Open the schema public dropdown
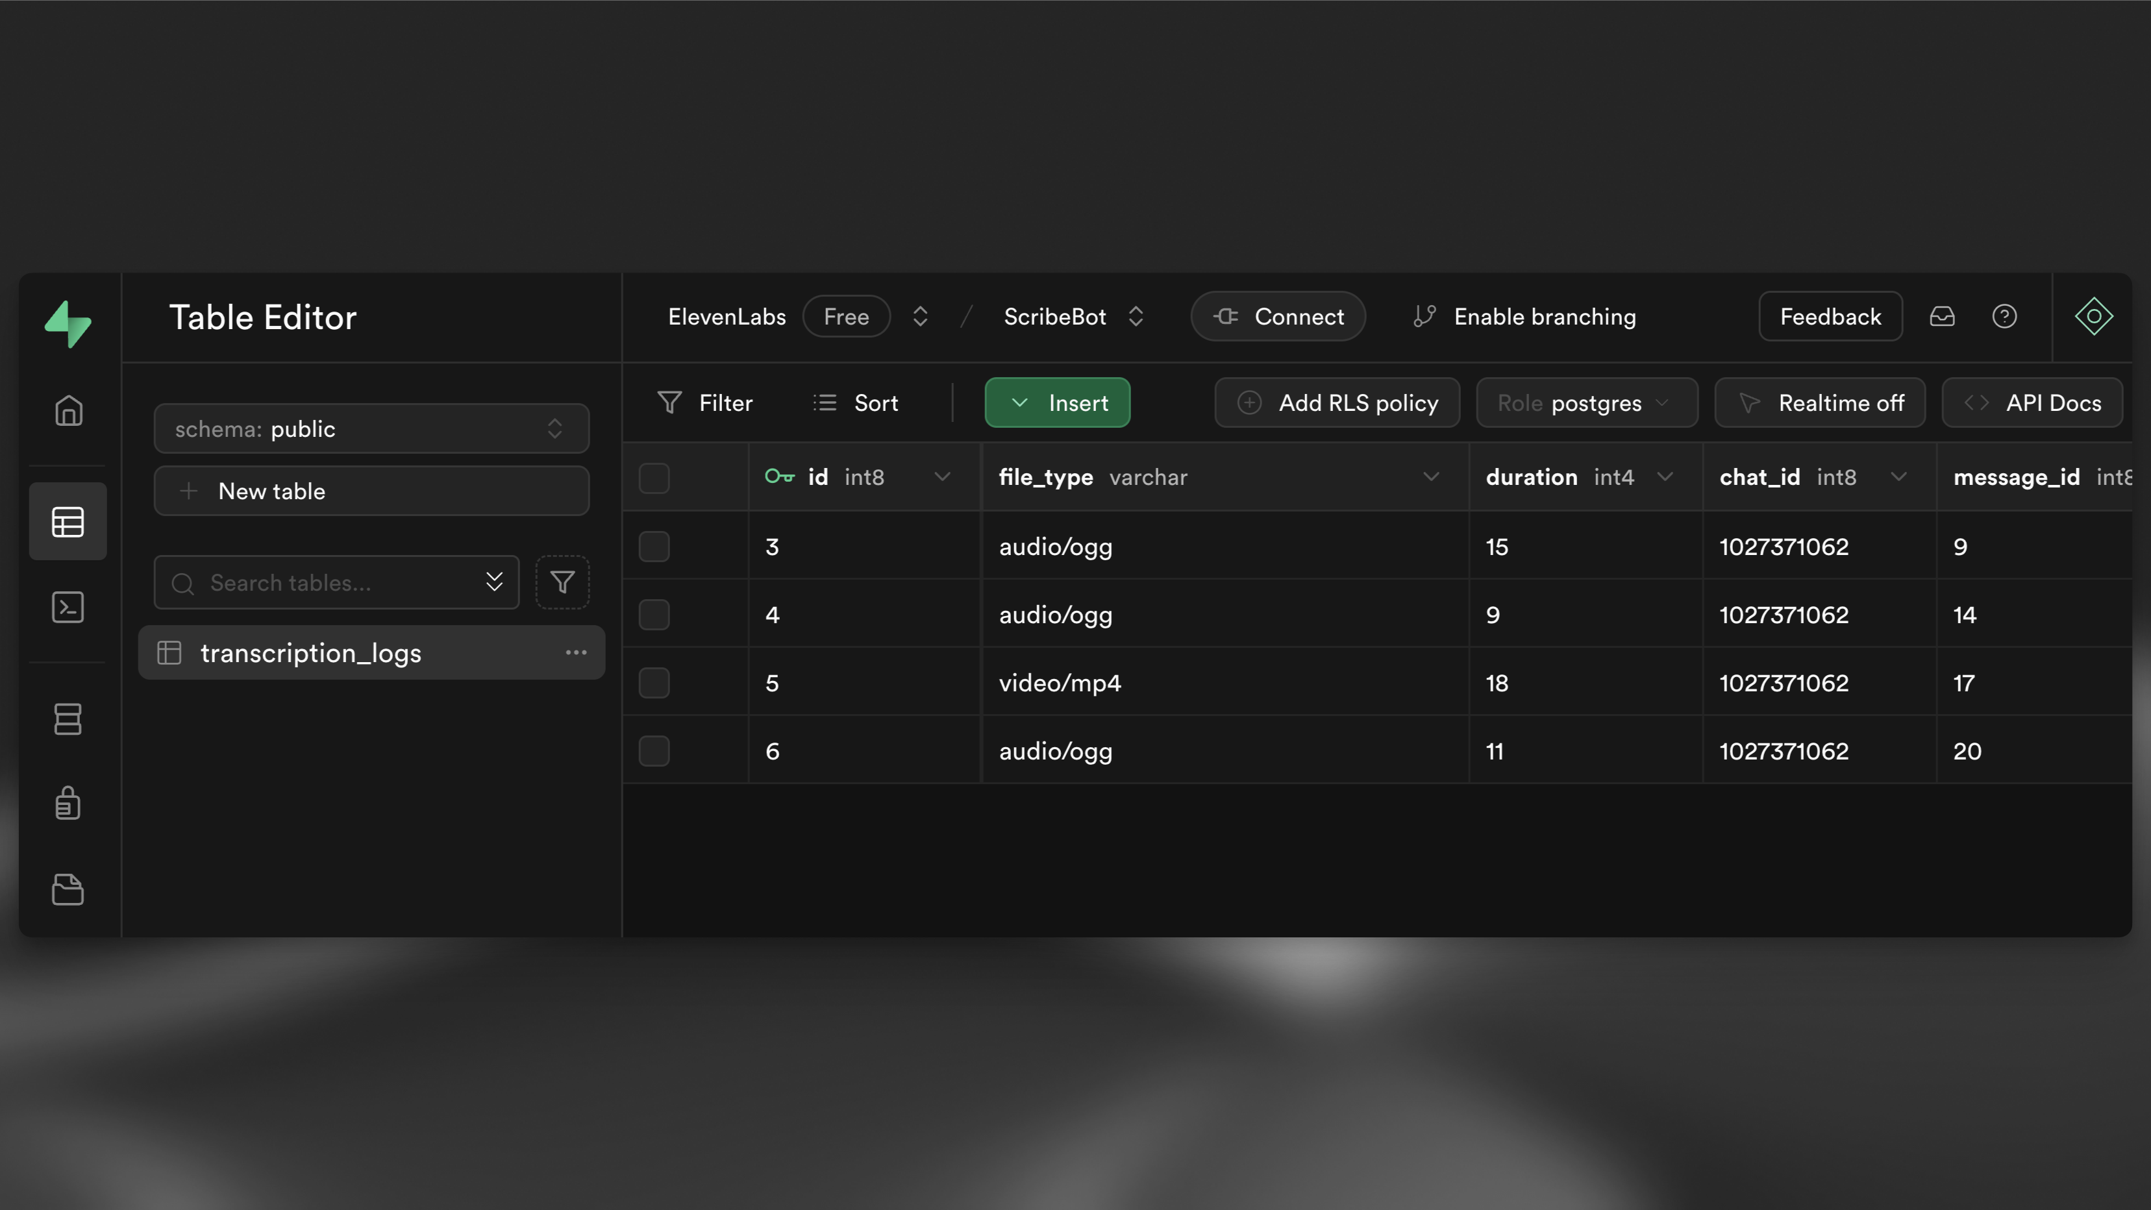Screen dimensions: 2151x1210 pos(371,428)
